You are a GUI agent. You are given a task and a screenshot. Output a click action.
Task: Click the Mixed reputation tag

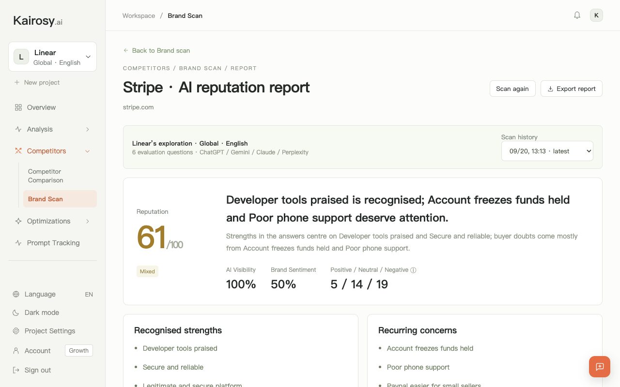coord(147,271)
